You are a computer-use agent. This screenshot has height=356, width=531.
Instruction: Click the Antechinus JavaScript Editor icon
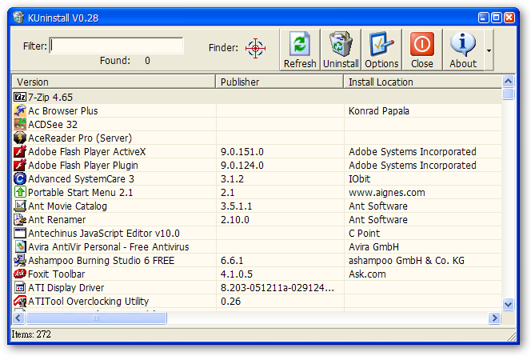[x=20, y=233]
